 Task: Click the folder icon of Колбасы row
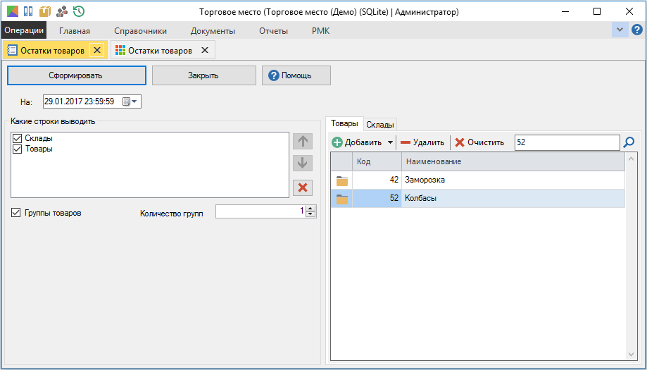coord(342,199)
